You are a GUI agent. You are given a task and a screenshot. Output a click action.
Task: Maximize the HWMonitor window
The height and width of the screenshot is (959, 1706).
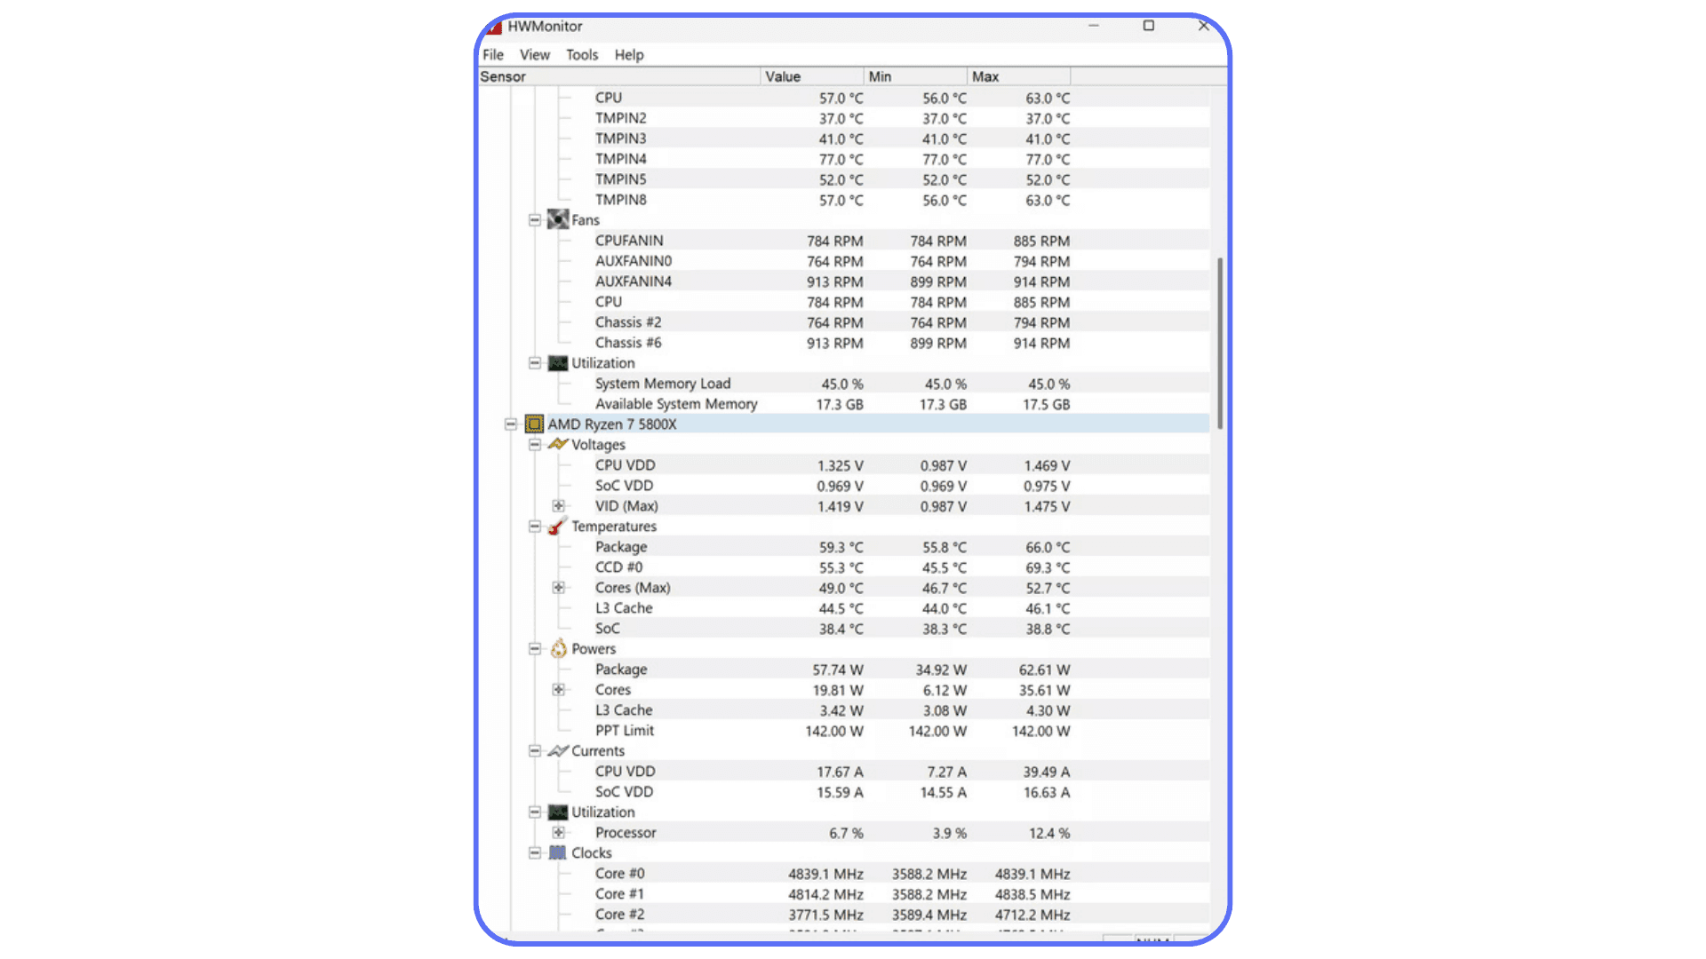pos(1149,26)
